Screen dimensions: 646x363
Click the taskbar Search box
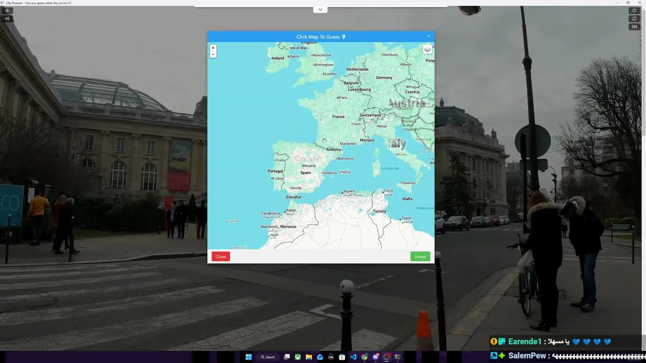(268, 357)
